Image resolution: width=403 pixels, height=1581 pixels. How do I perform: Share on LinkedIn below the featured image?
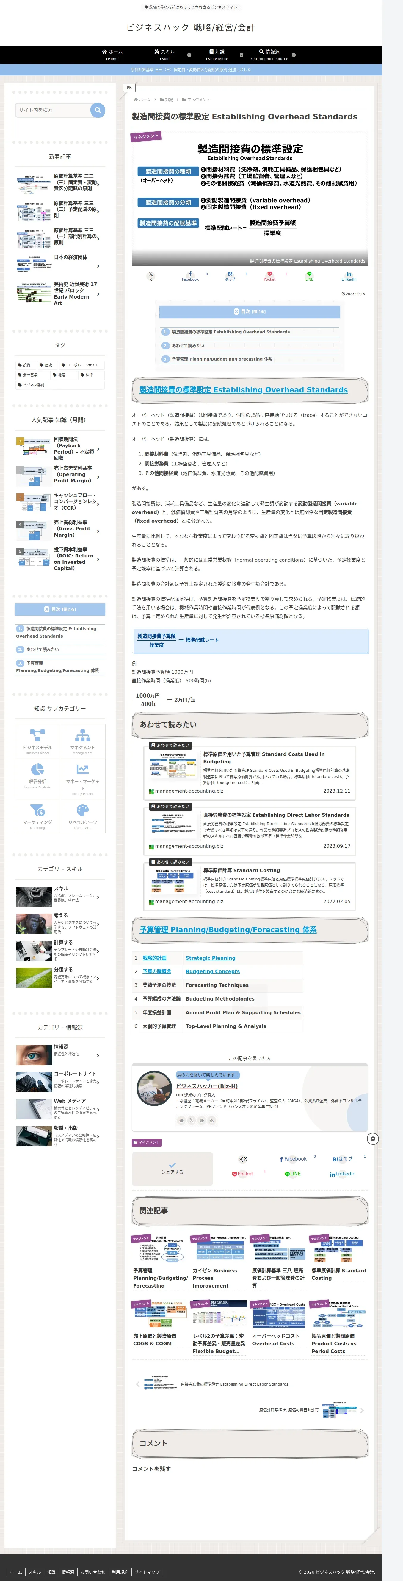point(349,276)
